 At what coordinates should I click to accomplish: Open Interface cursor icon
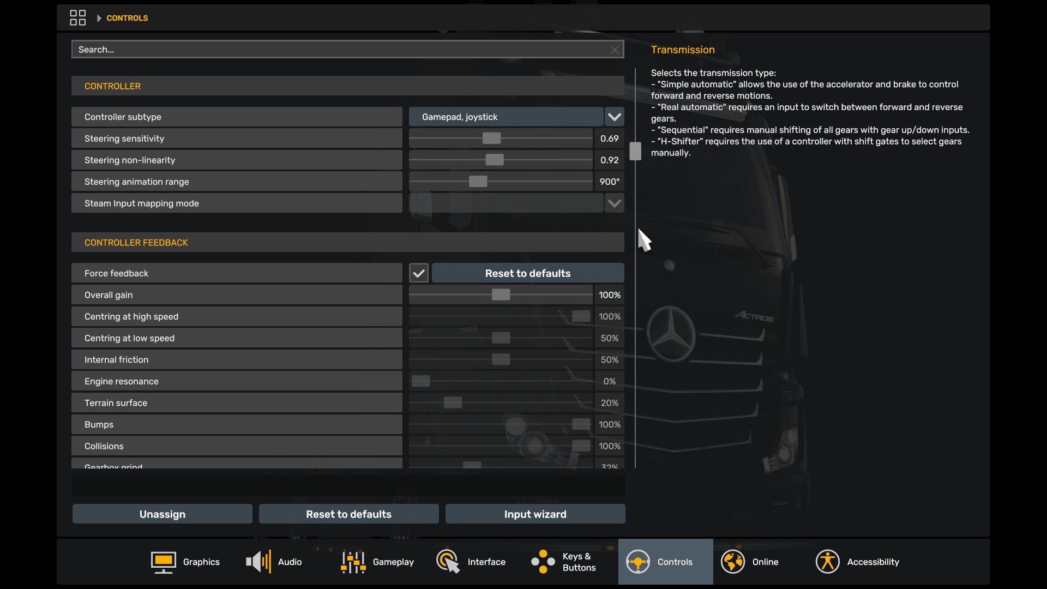click(448, 562)
